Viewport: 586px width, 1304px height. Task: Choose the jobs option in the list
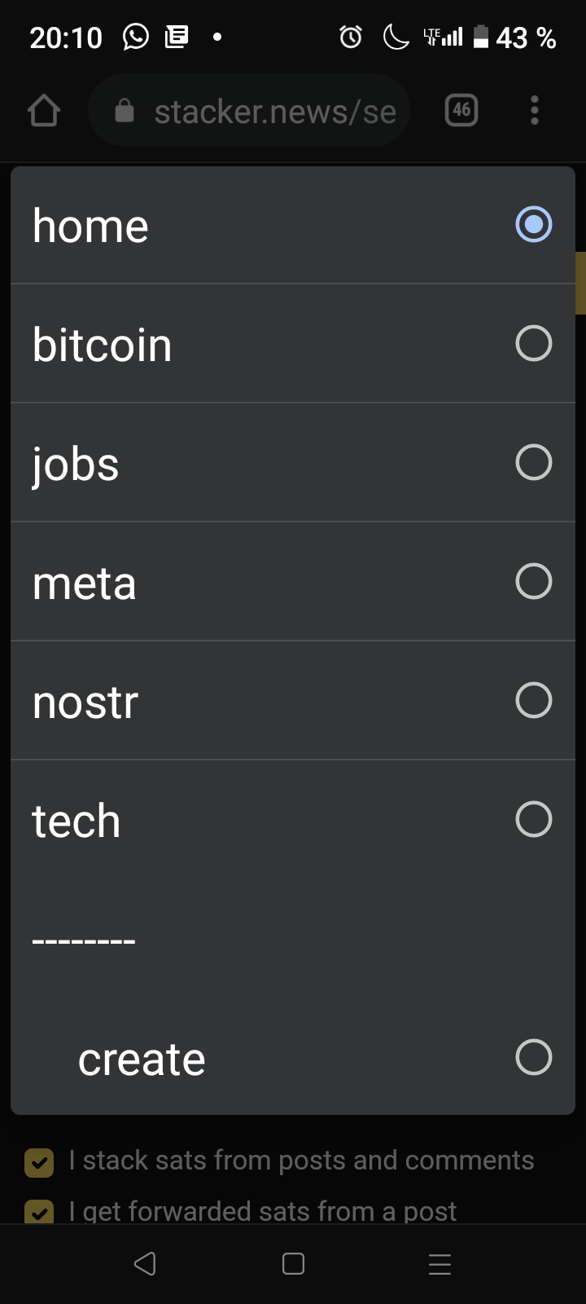point(77,463)
